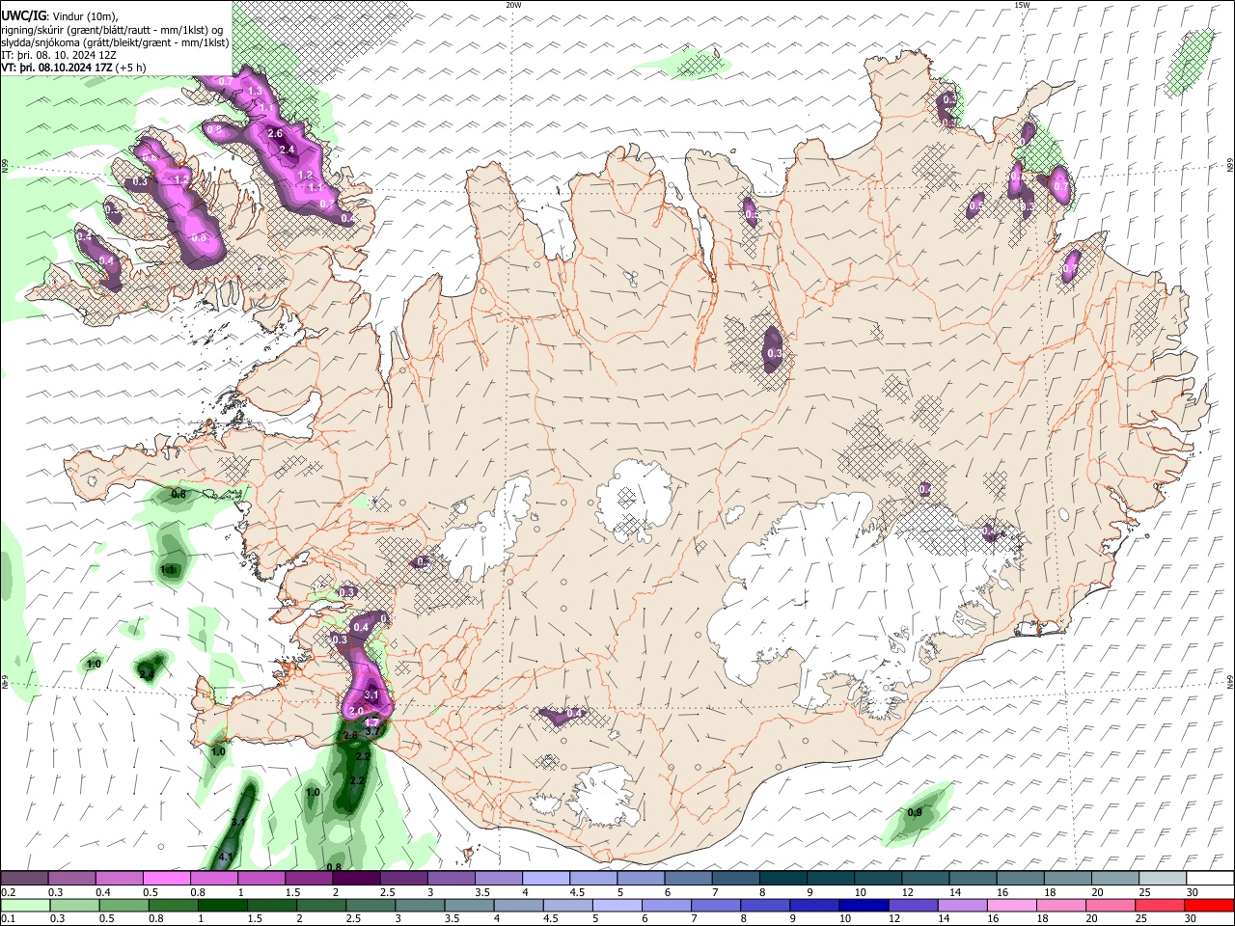Click the light lavender 4–4.5 snow legend swatch

pyautogui.click(x=546, y=878)
